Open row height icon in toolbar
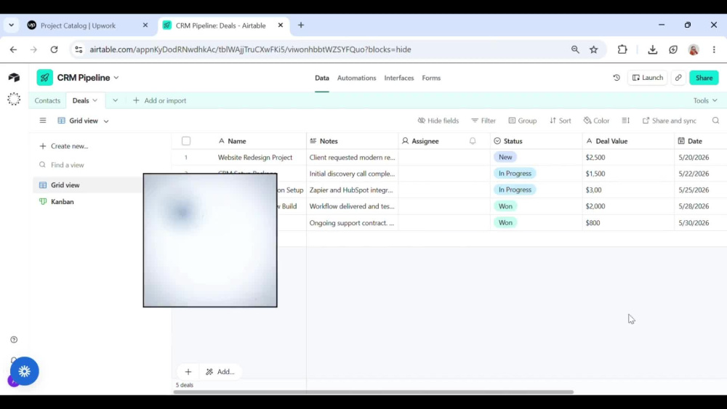This screenshot has width=727, height=409. click(625, 121)
